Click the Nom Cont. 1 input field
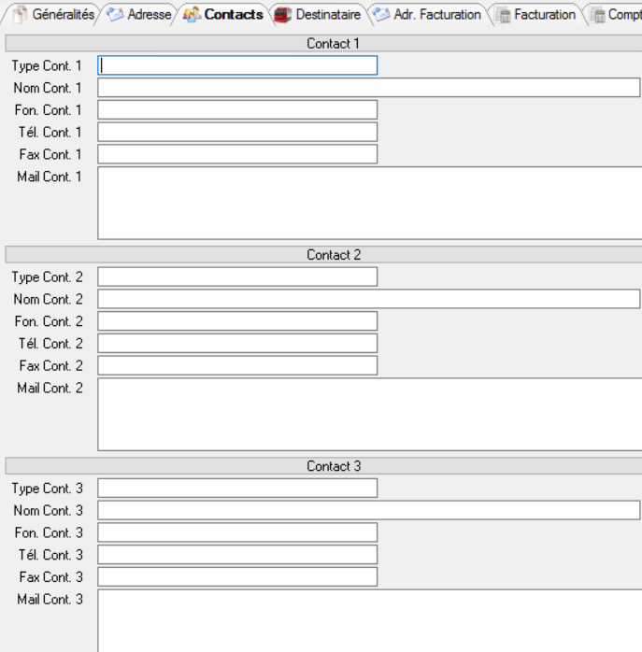Viewport: 642px width, 652px height. 368,88
